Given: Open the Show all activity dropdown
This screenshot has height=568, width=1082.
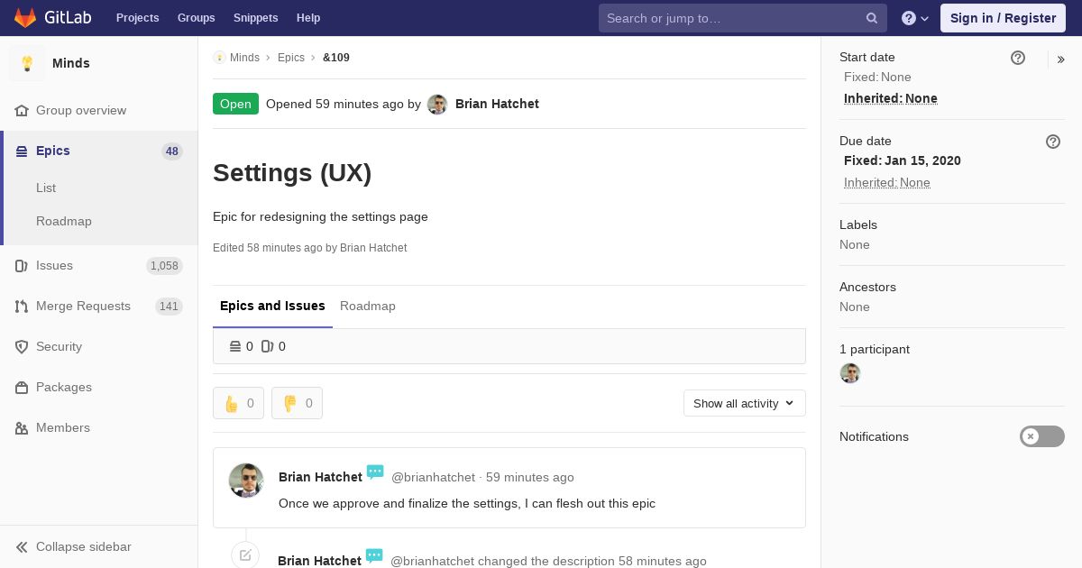Looking at the screenshot, I should coord(745,403).
